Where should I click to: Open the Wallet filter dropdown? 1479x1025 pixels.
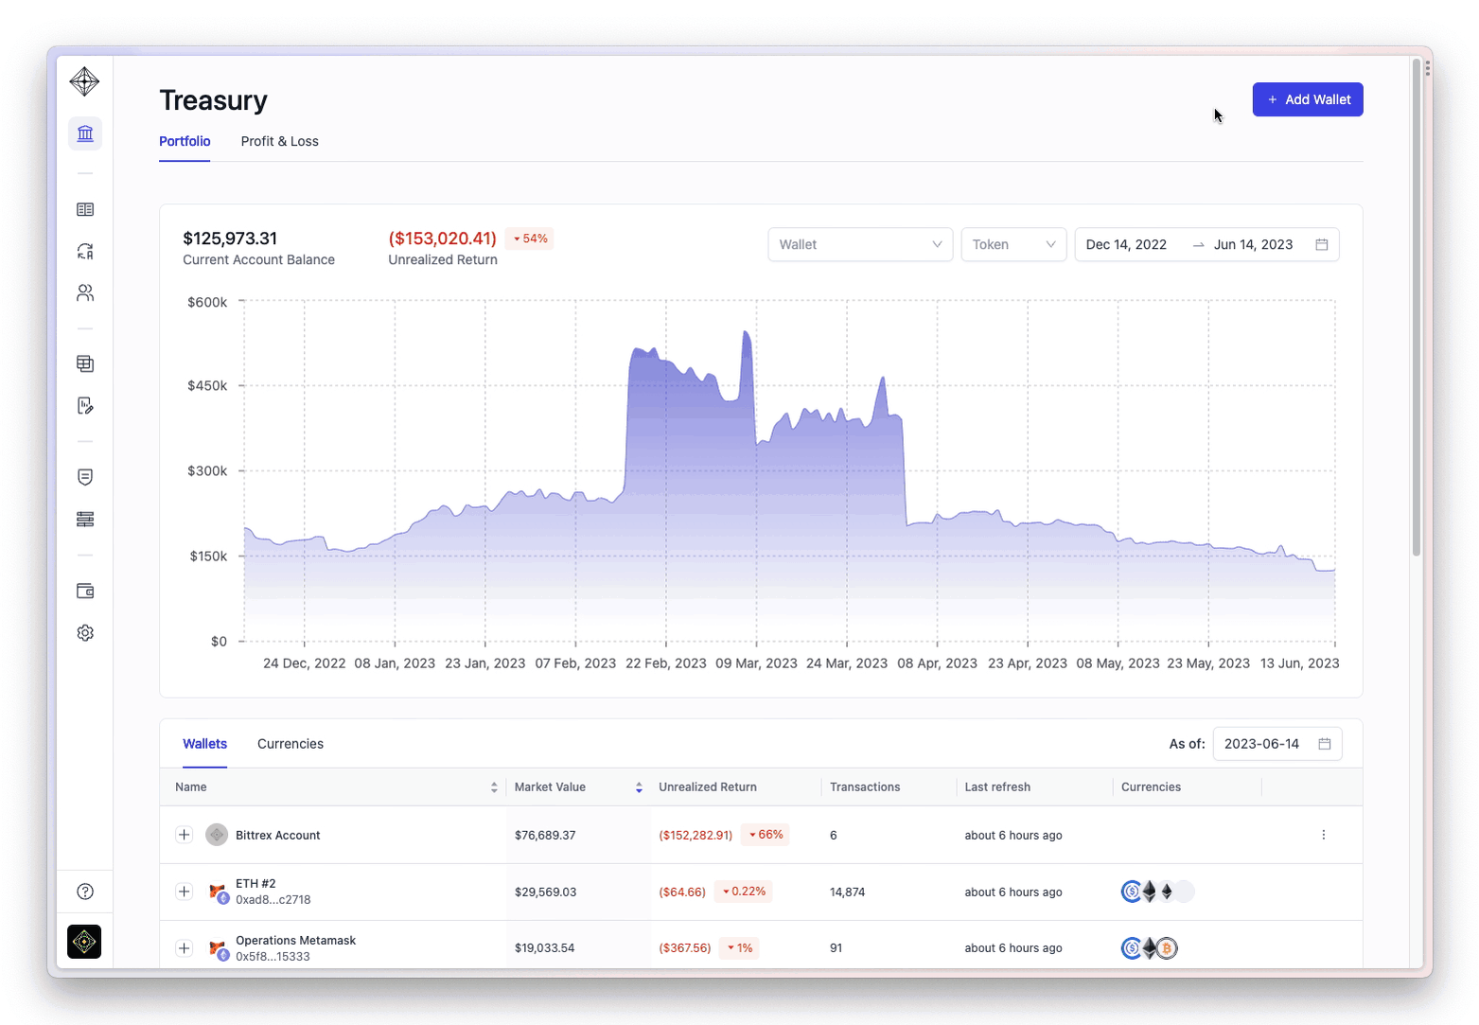click(x=859, y=244)
